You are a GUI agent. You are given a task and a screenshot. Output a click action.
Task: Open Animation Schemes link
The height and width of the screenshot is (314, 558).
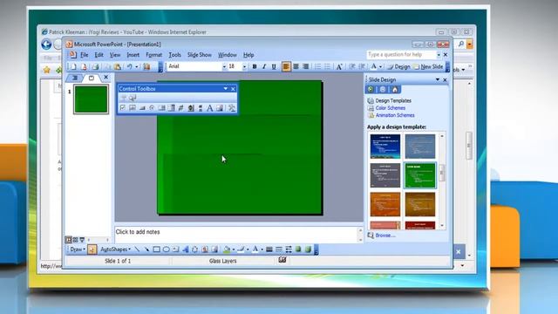pos(395,115)
